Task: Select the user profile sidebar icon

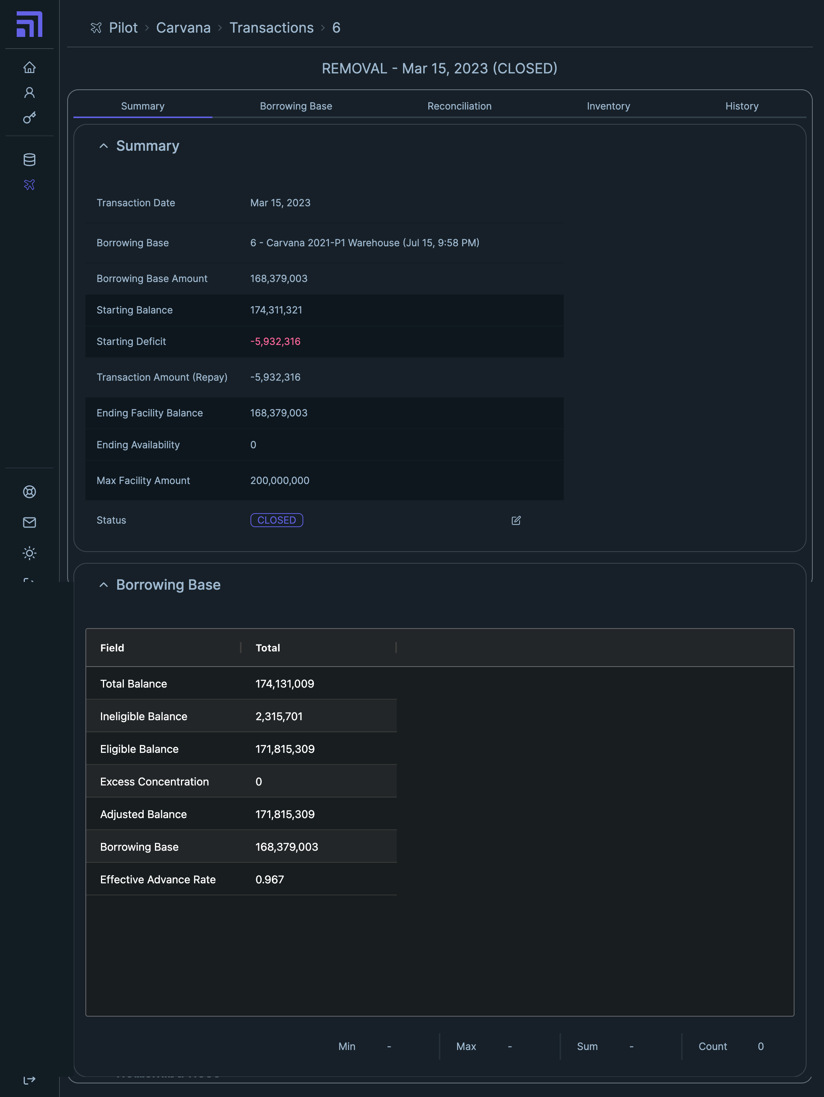Action: point(29,92)
